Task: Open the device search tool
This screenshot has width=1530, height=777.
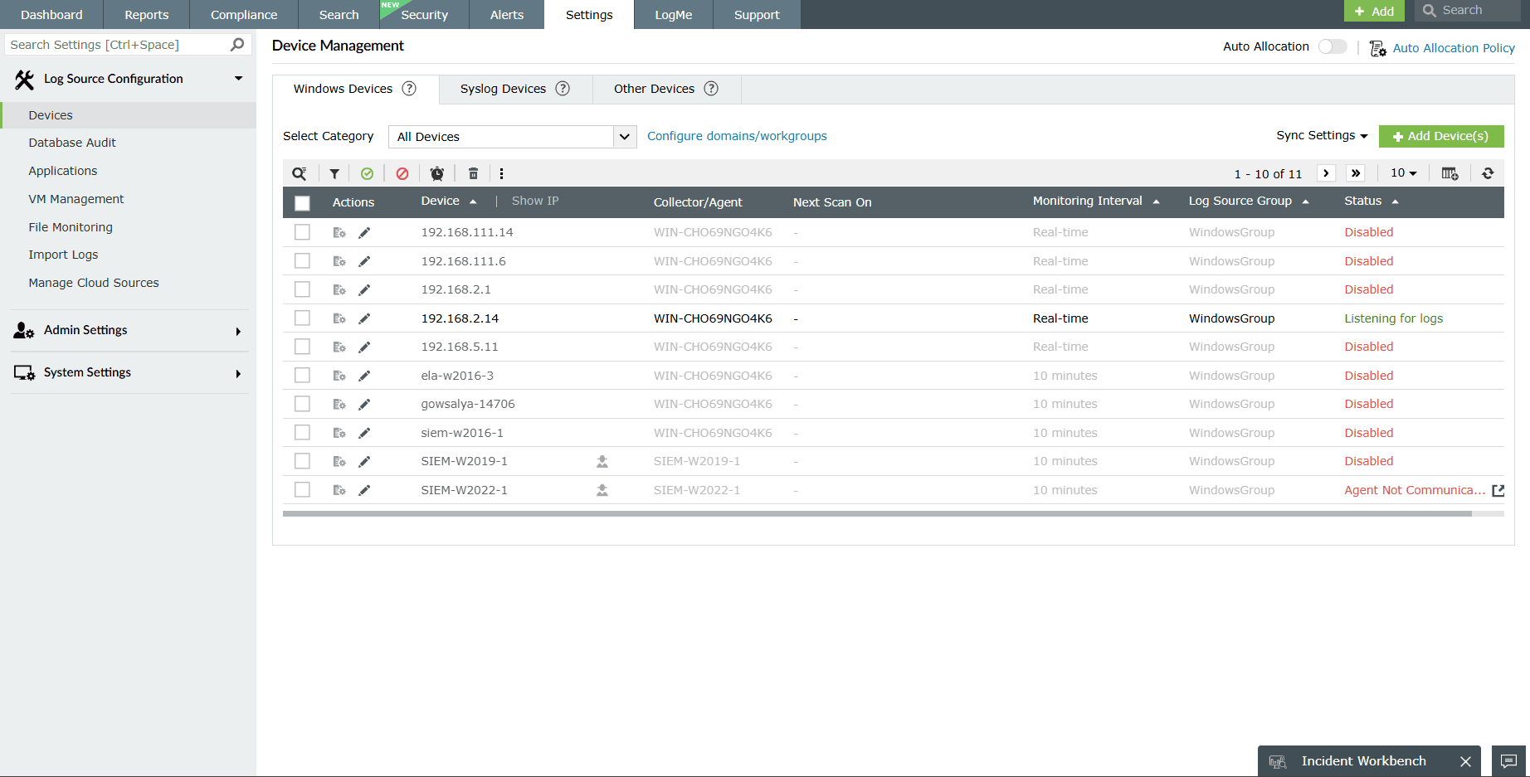Action: 300,172
